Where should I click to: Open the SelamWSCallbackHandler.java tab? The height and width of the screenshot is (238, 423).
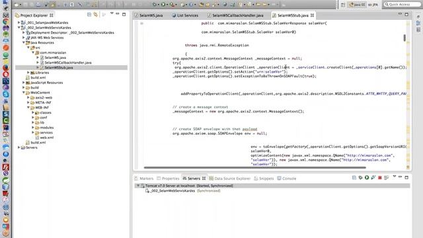point(235,15)
